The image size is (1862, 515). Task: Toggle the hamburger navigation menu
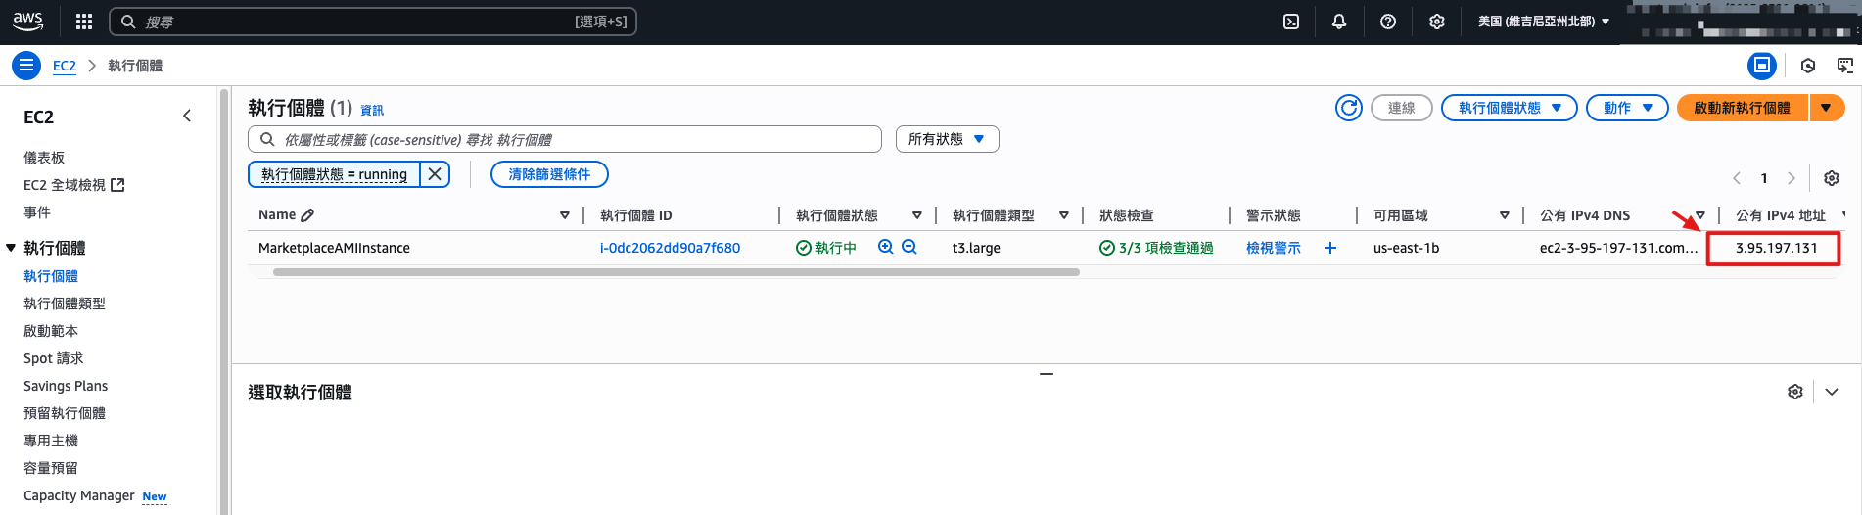click(x=26, y=66)
